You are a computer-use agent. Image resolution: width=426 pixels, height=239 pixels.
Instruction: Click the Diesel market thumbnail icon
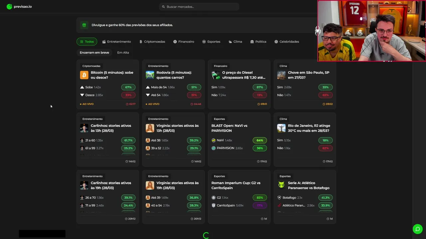pos(216,75)
